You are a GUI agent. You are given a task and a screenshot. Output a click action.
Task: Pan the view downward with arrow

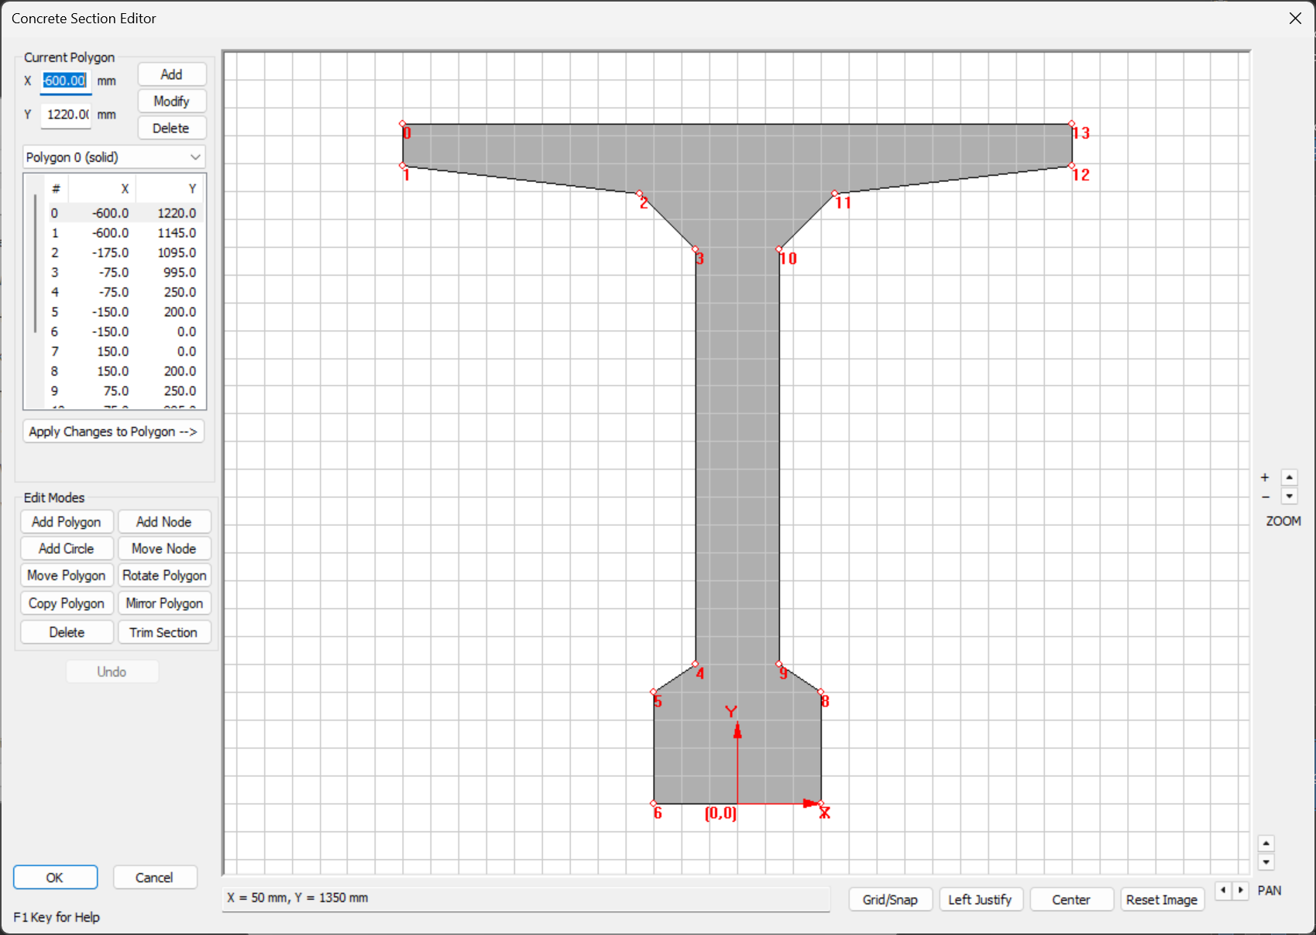point(1266,862)
